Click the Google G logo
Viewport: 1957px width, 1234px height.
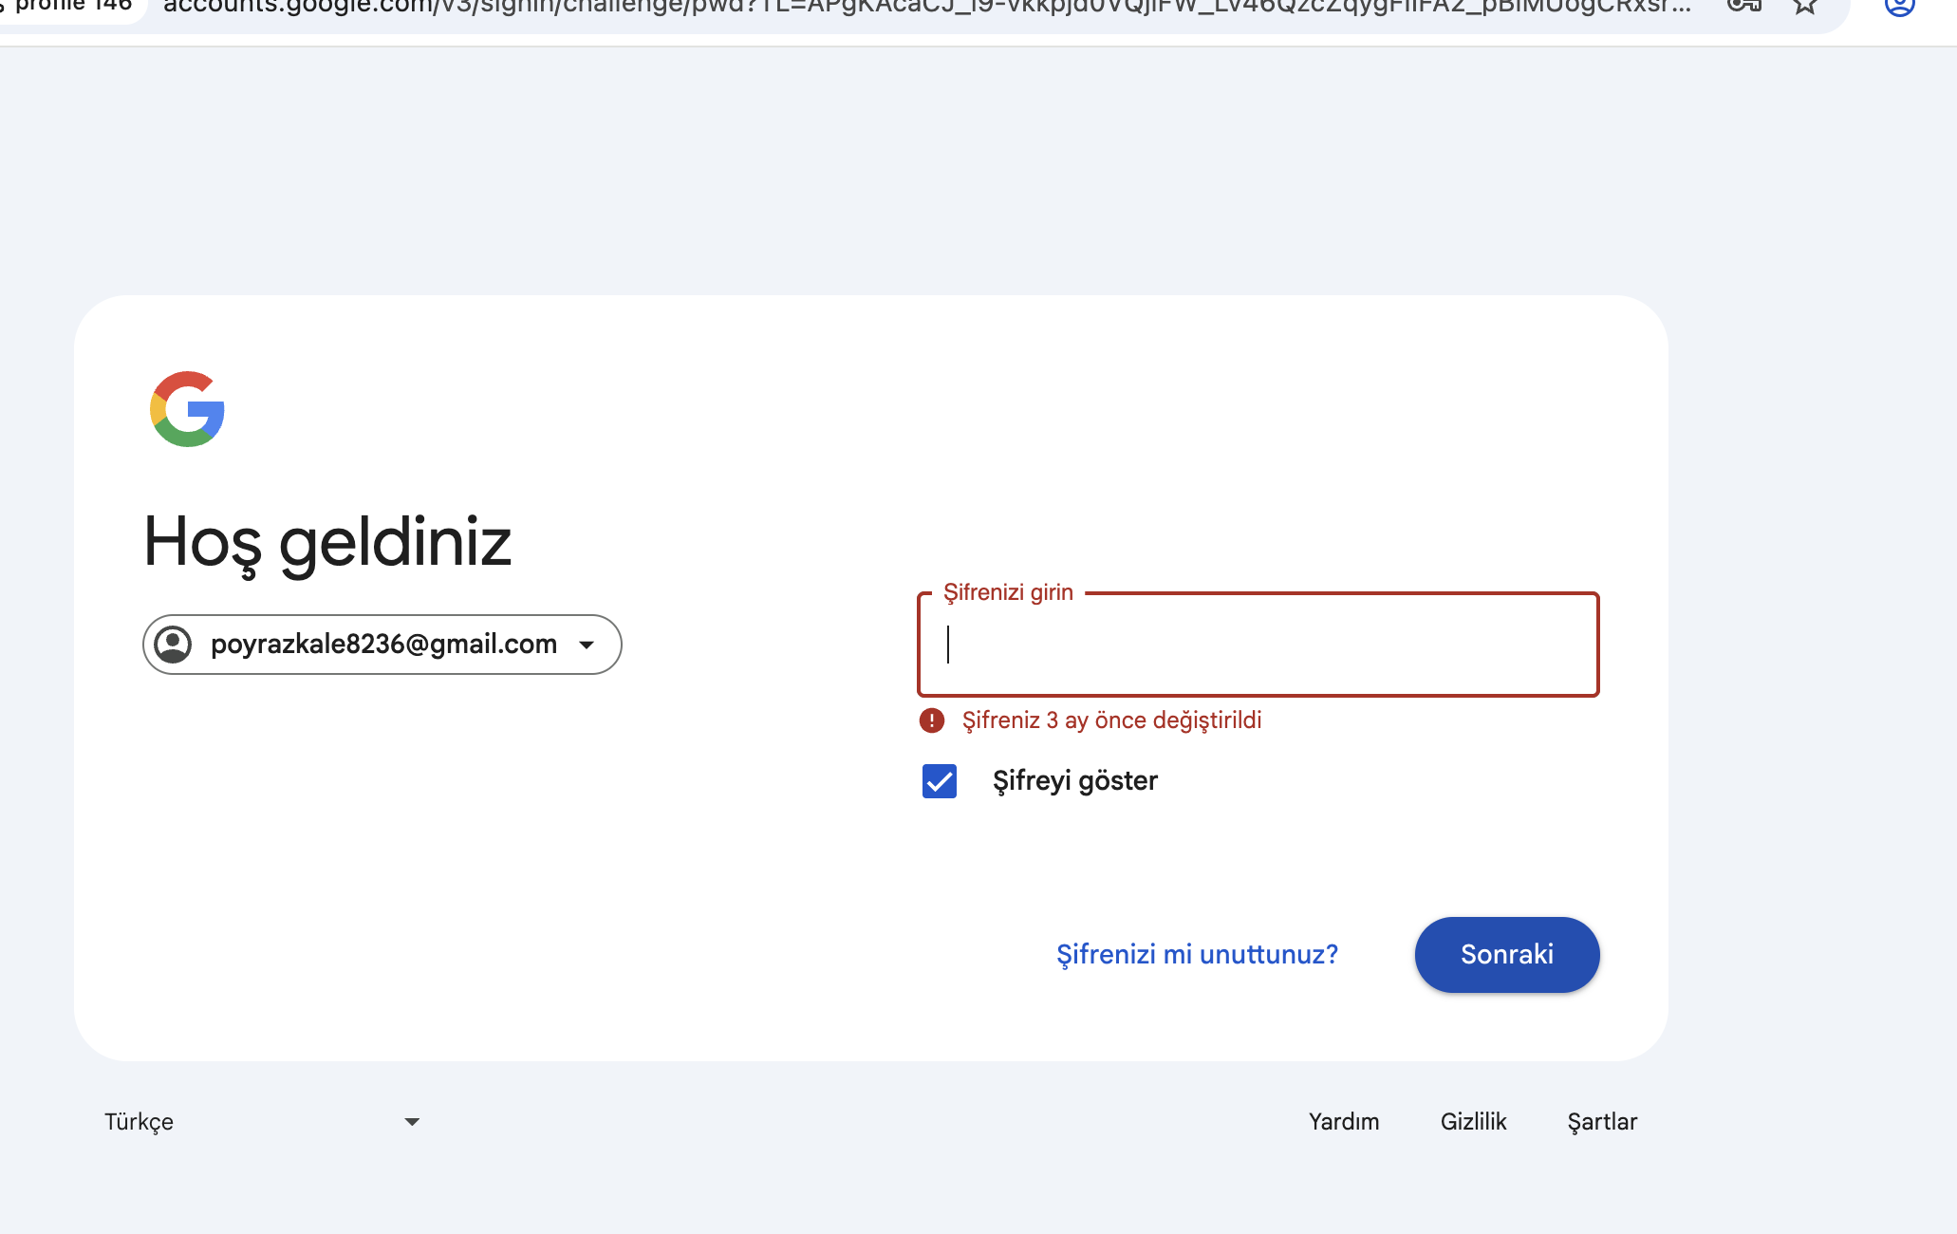click(187, 409)
